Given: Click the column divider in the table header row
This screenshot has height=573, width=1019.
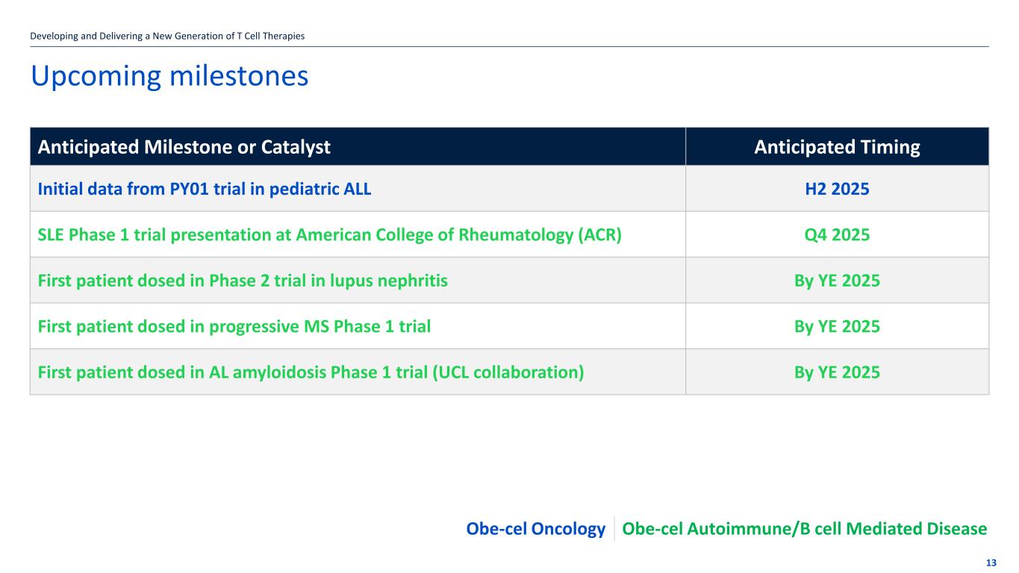Looking at the screenshot, I should tap(685, 147).
